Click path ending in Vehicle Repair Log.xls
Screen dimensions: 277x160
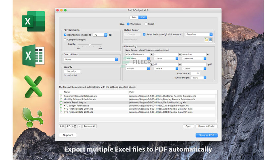(157, 102)
